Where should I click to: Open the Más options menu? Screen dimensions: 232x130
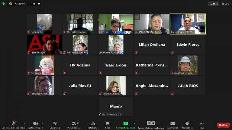pos(201,124)
